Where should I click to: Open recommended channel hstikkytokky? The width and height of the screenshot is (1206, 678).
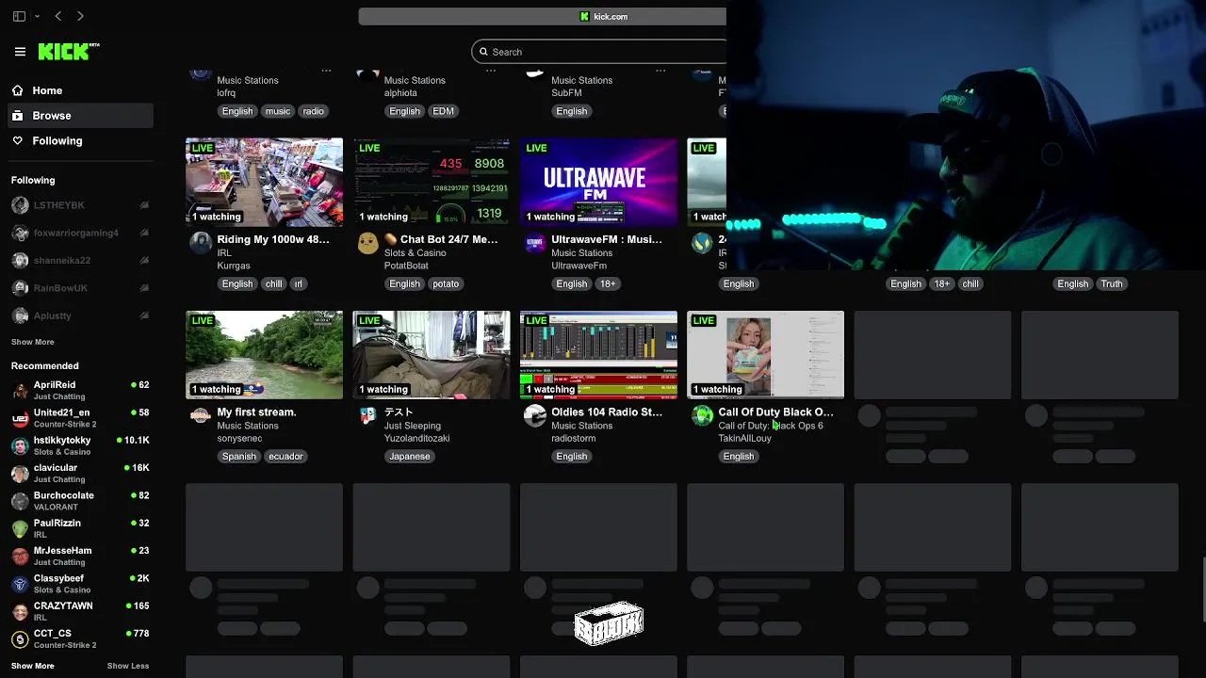tap(80, 445)
